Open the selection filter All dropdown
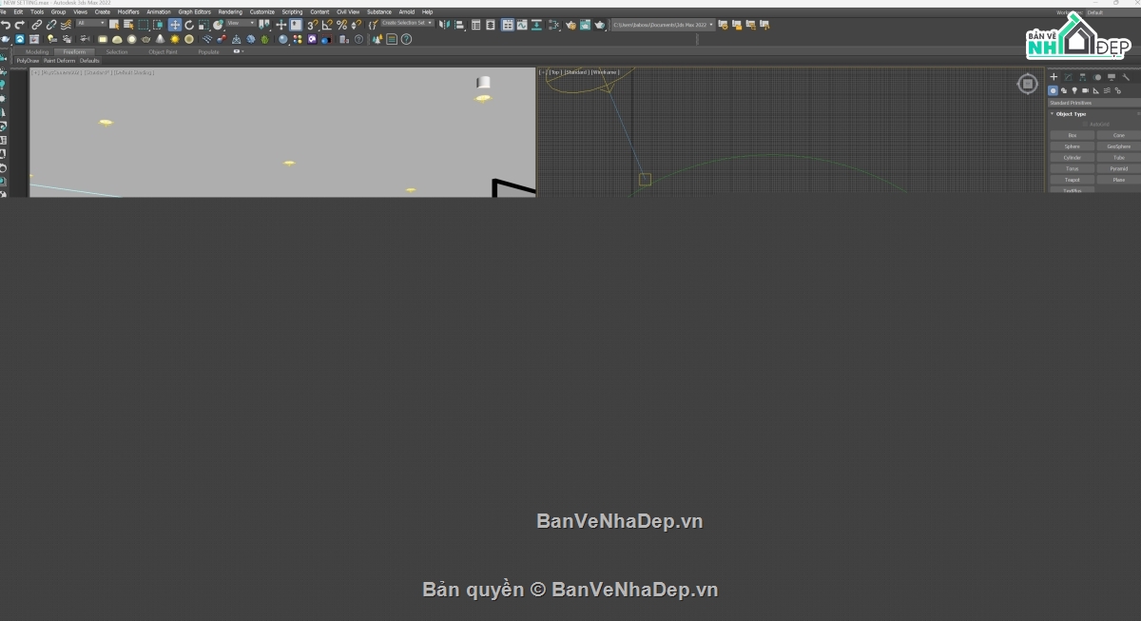Screen dimensions: 1141x621 coord(91,24)
